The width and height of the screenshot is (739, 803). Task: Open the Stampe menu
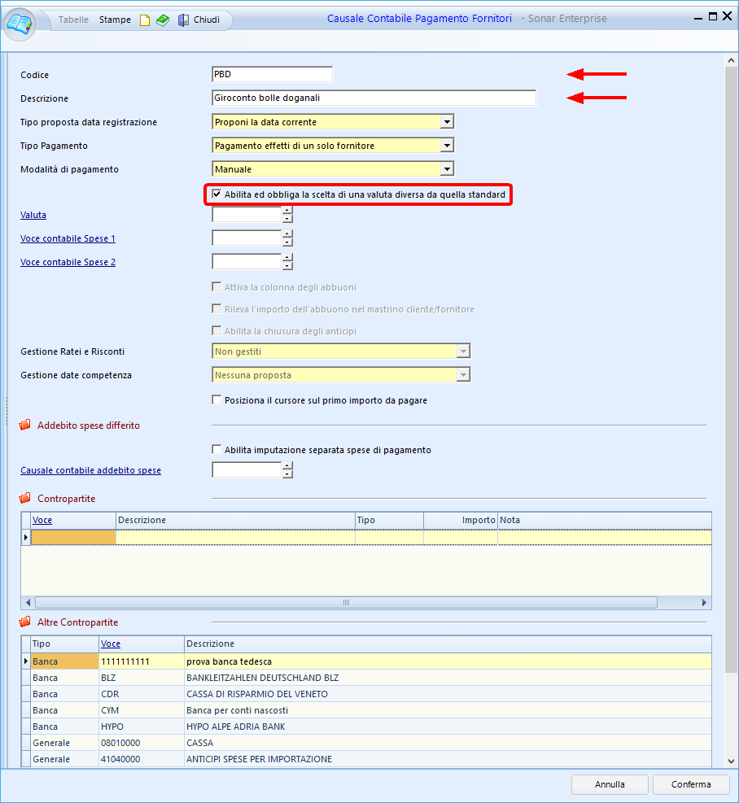click(x=115, y=20)
